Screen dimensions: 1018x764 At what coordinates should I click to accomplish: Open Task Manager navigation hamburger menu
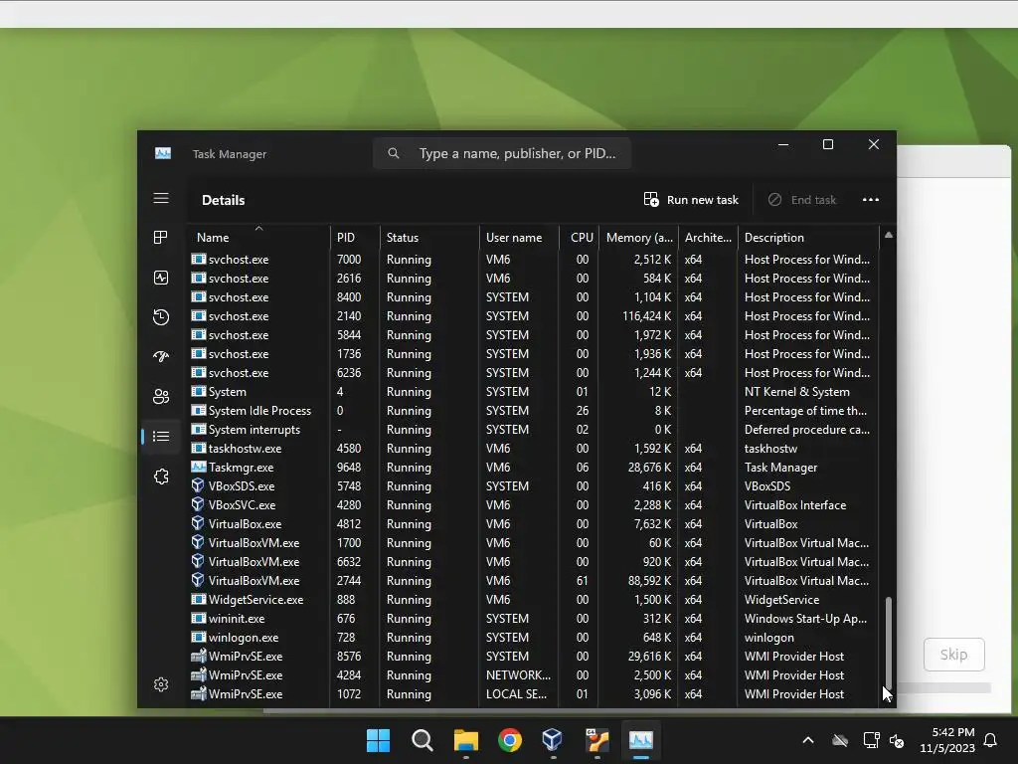[161, 198]
